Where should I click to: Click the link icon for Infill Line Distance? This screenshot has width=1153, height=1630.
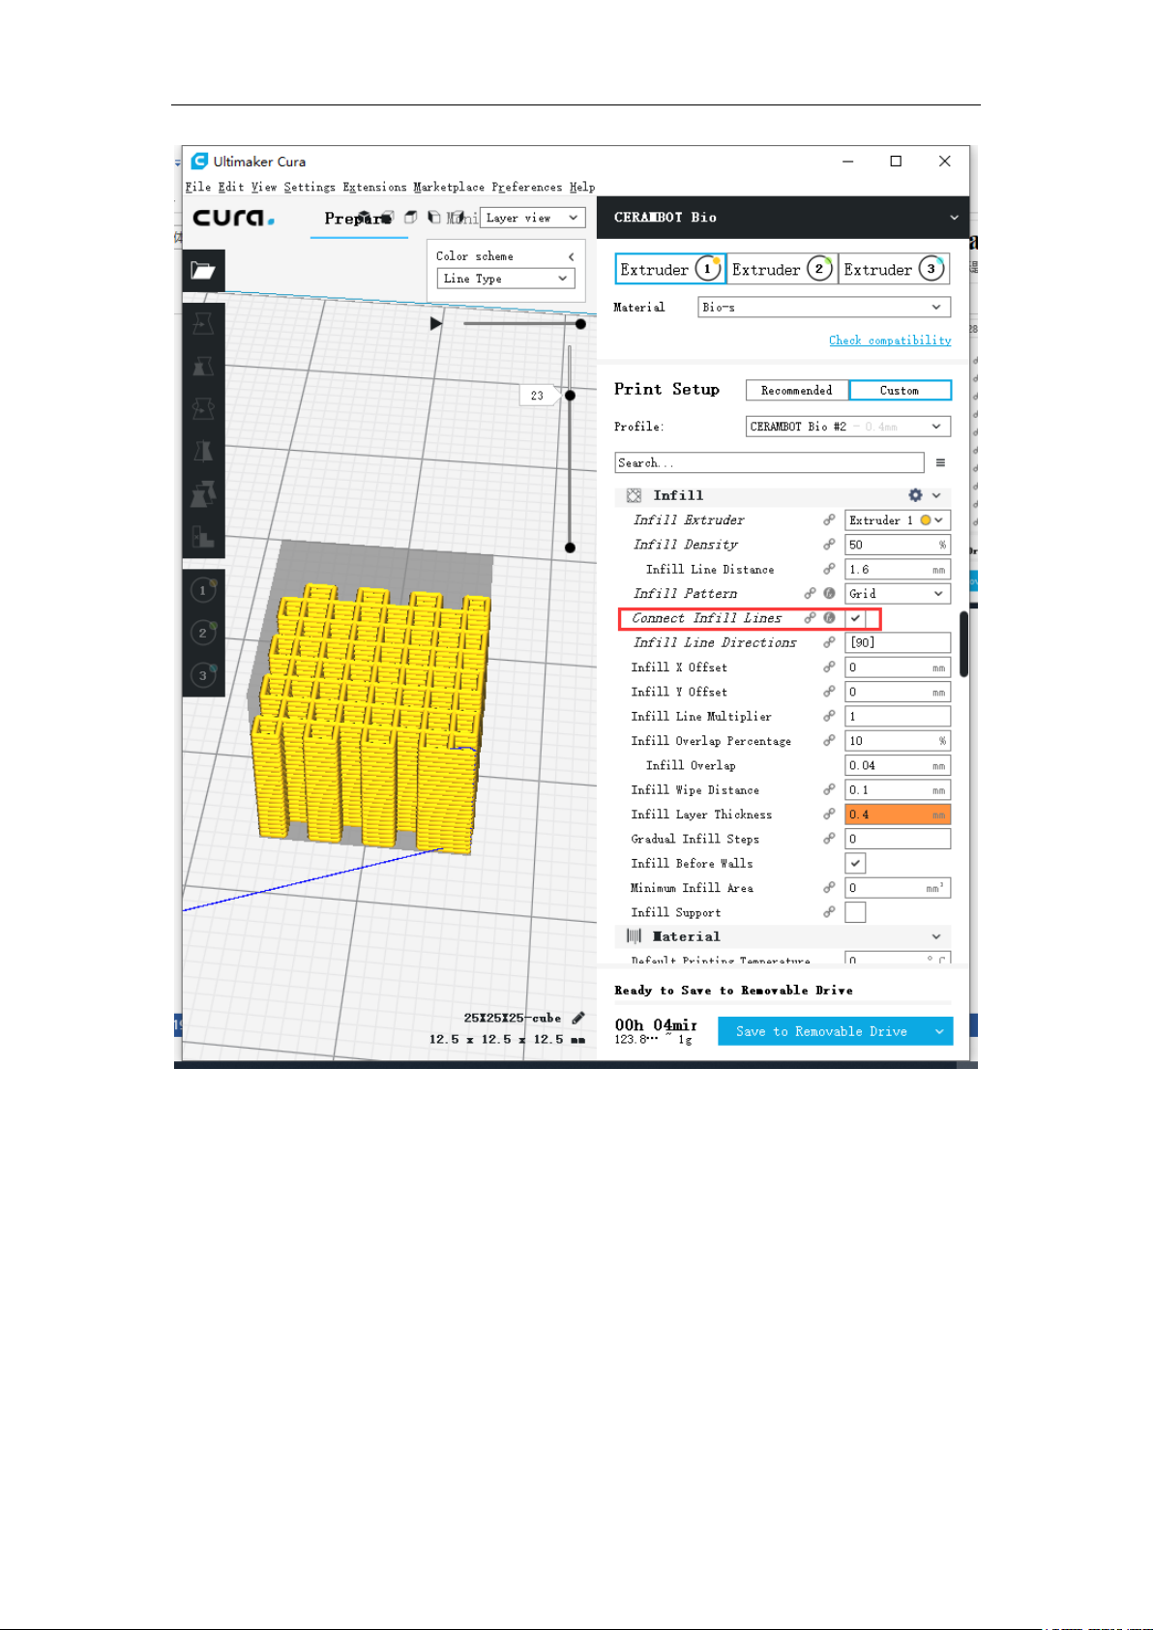pyautogui.click(x=829, y=569)
